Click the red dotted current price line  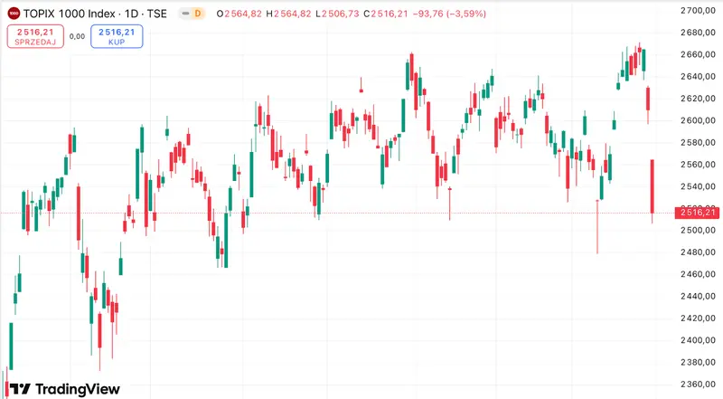(x=336, y=213)
